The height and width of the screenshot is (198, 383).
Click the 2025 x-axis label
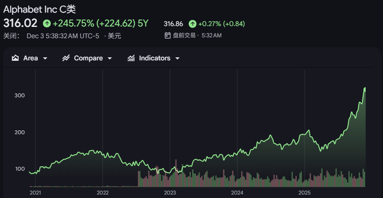tap(304, 193)
